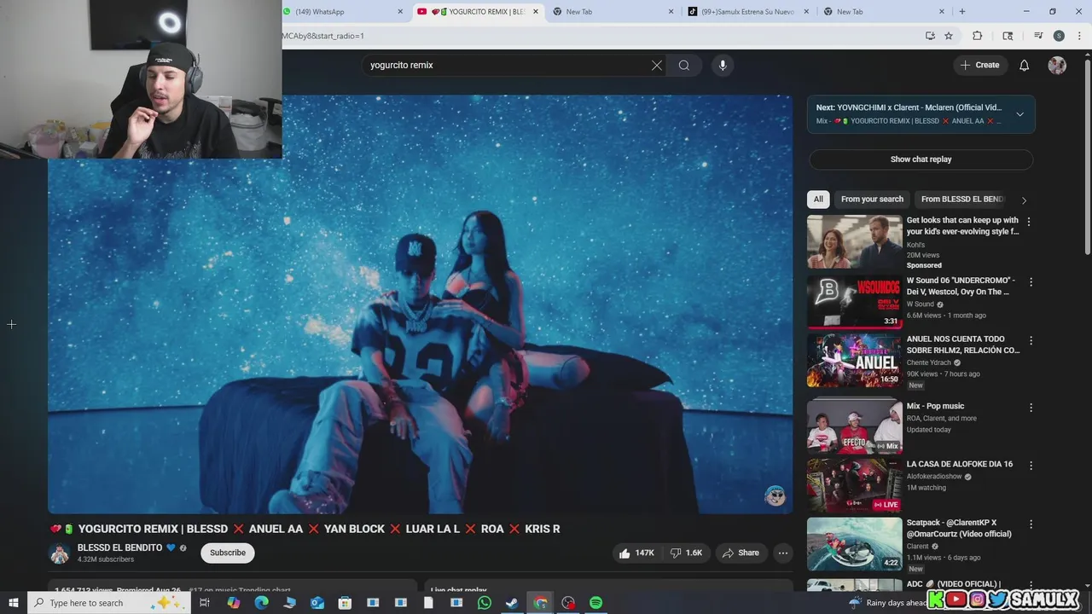Screen dimensions: 1092x614
Task: Click the channel watermark on the video player
Action: point(775,496)
